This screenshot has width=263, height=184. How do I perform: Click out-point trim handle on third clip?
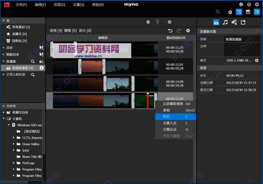(x=133, y=84)
